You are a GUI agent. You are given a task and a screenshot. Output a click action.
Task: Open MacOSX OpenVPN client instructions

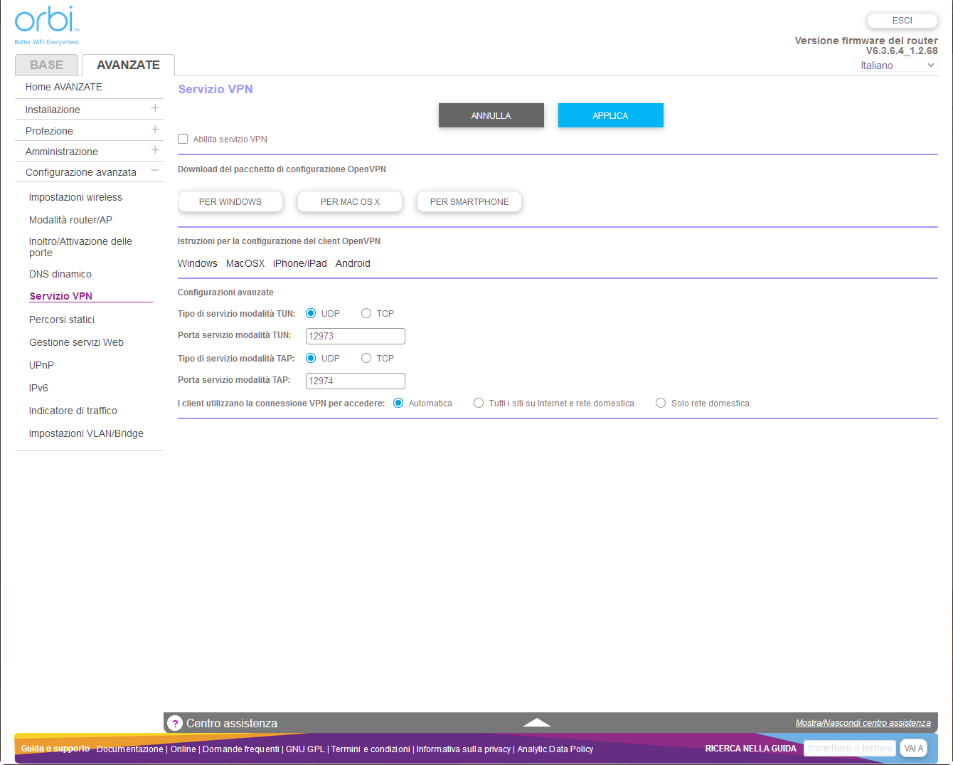pyautogui.click(x=245, y=263)
